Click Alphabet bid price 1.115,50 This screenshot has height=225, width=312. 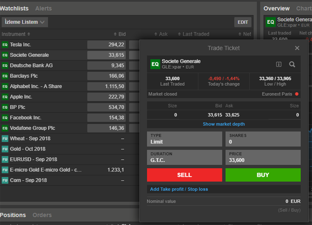[x=106, y=87]
